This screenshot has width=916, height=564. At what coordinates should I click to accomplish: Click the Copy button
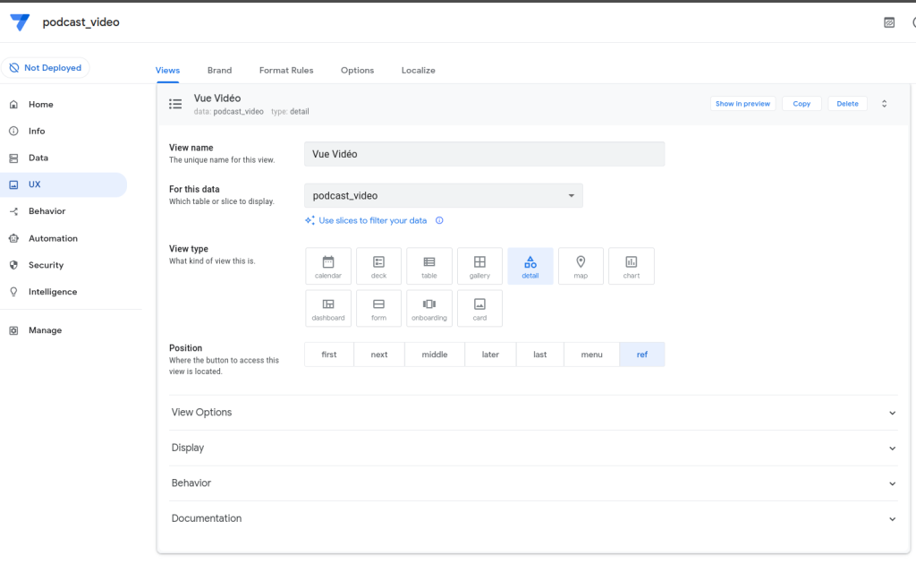[801, 104]
